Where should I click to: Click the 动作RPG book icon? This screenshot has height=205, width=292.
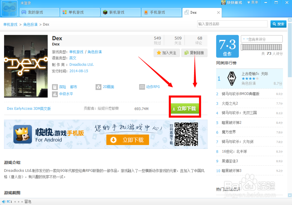142,87
